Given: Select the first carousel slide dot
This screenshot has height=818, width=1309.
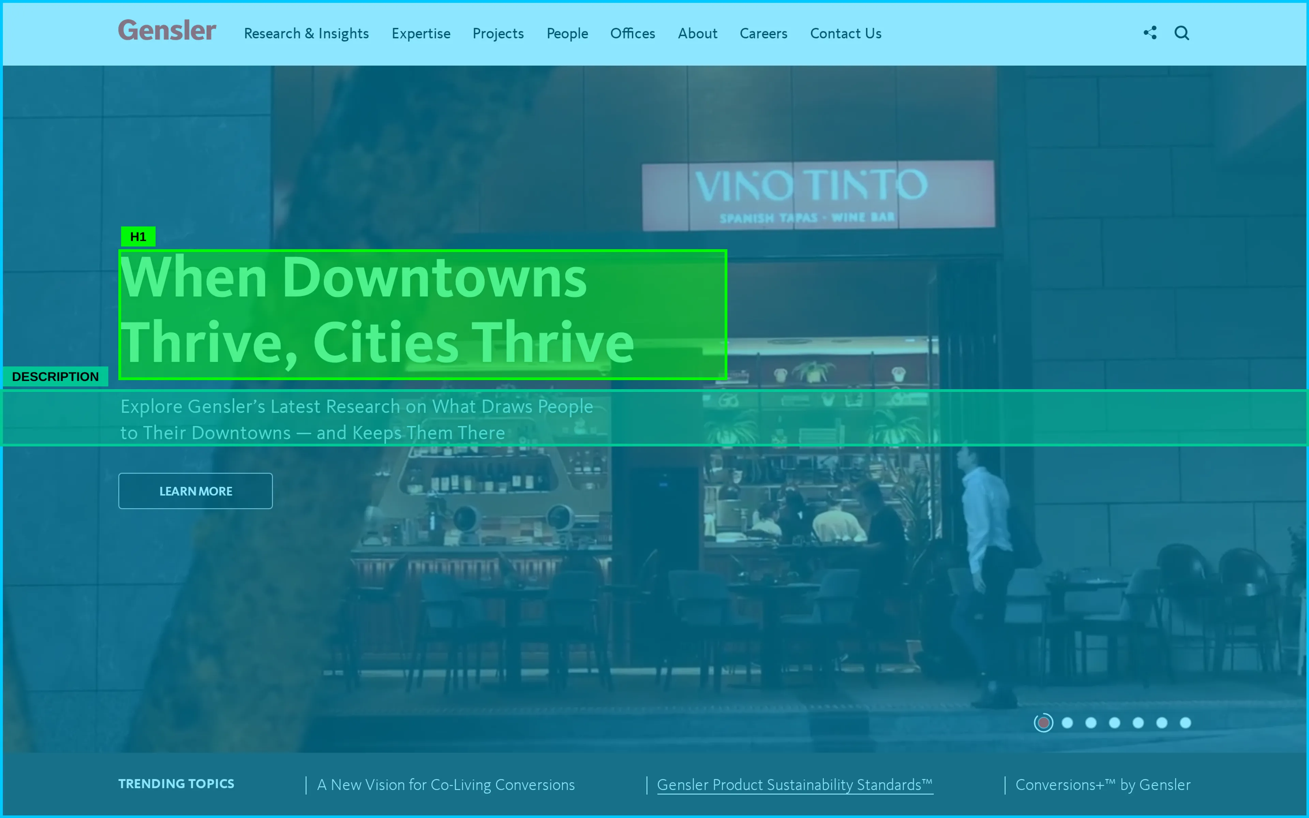Looking at the screenshot, I should 1043,723.
